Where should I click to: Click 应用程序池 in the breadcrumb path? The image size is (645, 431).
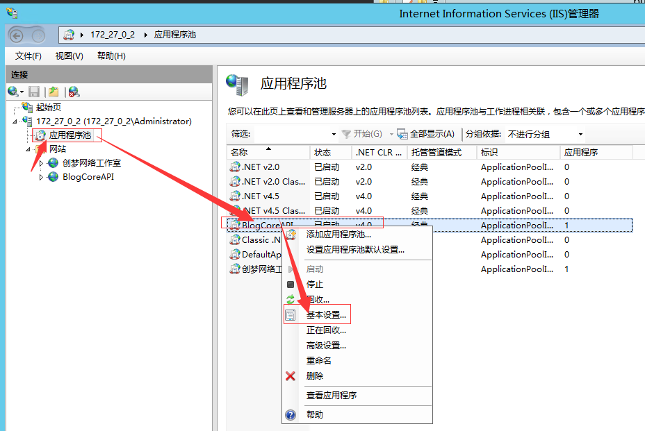click(x=175, y=35)
